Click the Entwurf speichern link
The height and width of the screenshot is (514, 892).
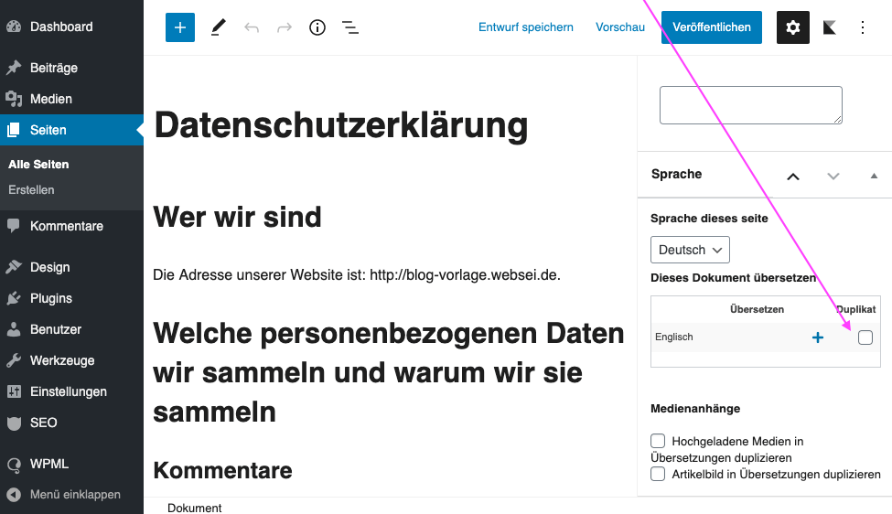526,27
